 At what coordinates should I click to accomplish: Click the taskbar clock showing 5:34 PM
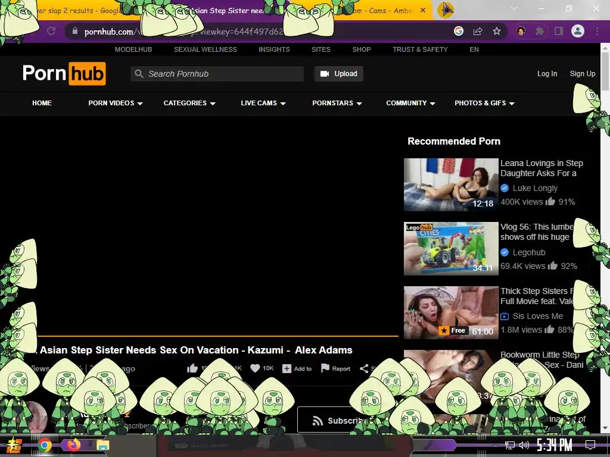coord(555,445)
